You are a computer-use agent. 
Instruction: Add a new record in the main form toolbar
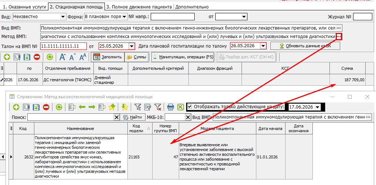[7, 57]
